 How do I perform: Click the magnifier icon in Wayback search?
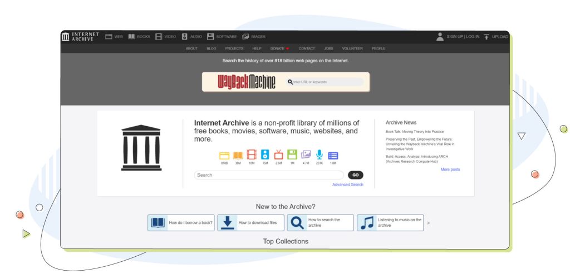click(289, 82)
